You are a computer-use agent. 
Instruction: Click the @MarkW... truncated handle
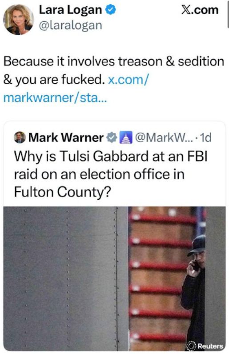164,137
